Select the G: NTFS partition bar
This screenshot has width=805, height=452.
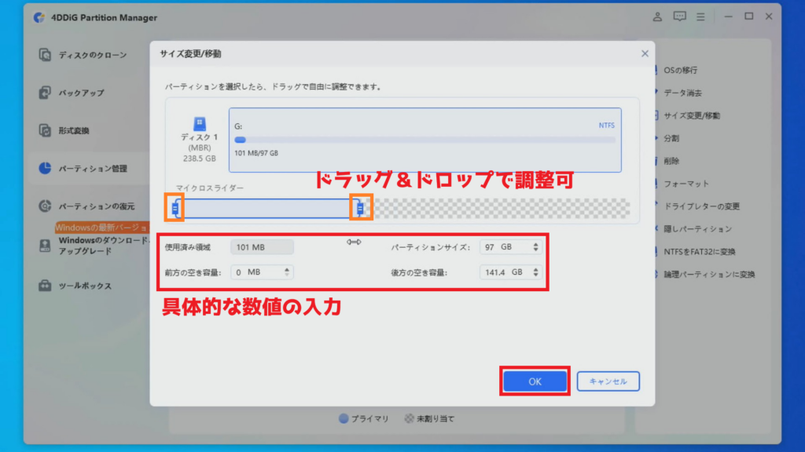(425, 140)
